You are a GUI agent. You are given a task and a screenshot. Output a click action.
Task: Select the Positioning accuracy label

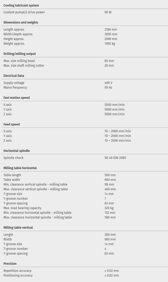18,275
